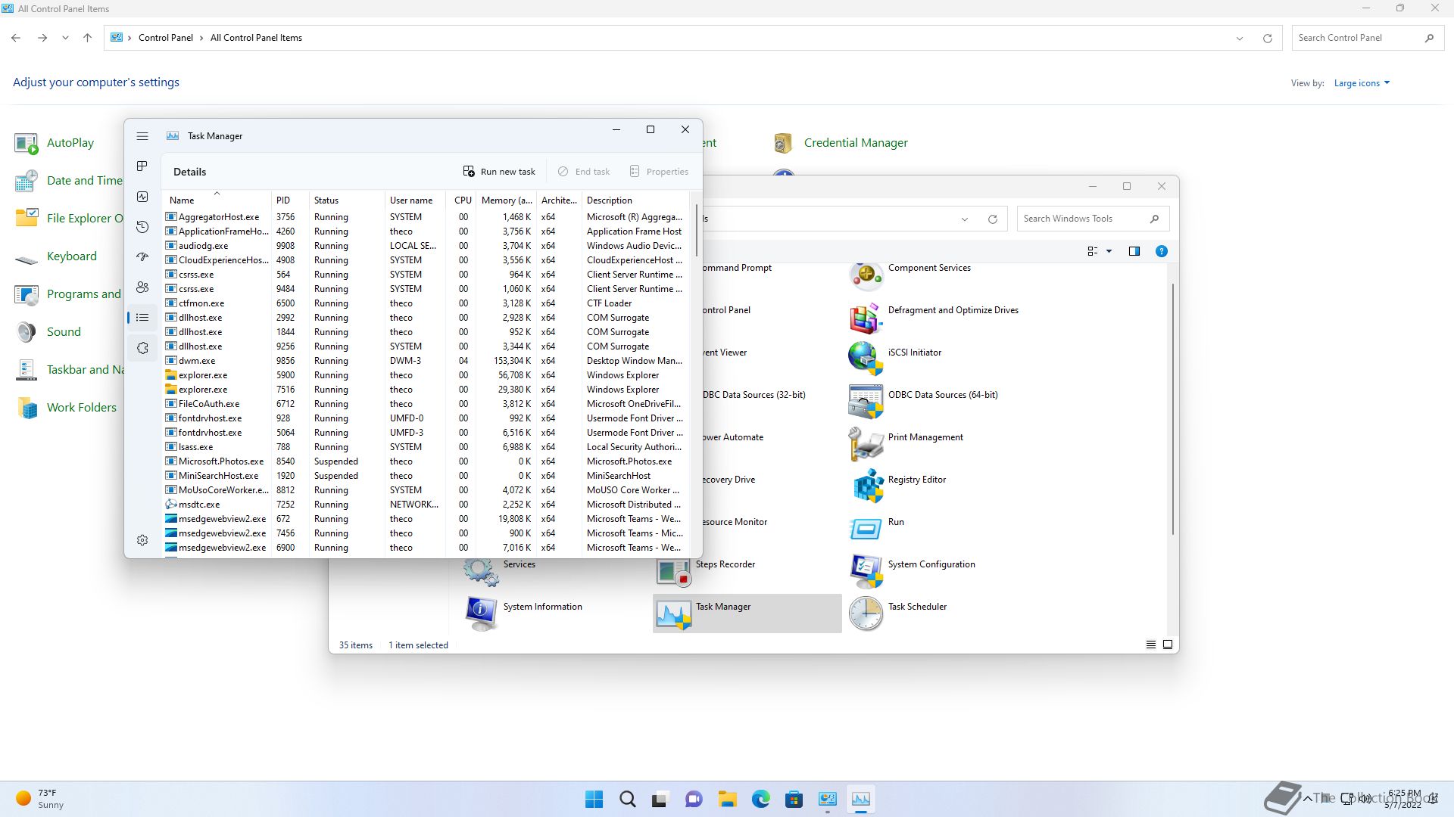
Task: Sort processes by PID column
Action: pyautogui.click(x=290, y=200)
